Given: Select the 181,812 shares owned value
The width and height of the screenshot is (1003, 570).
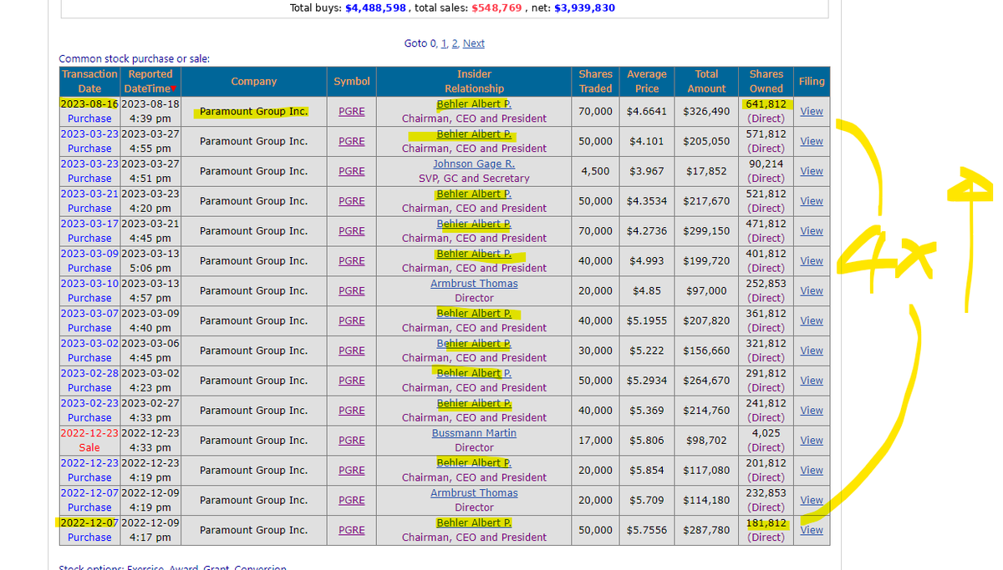Looking at the screenshot, I should pyautogui.click(x=766, y=523).
